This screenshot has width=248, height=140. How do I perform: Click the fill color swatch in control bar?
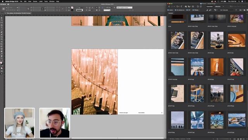[72, 7]
